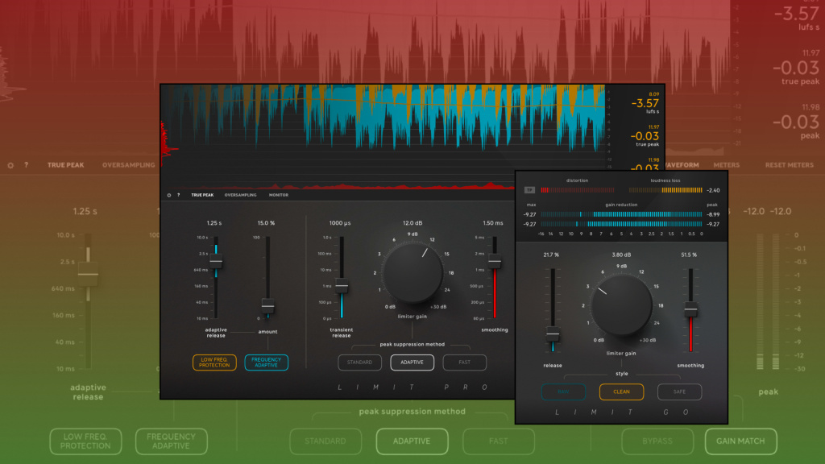The image size is (825, 464).
Task: Toggle orange LOW FREQ. PROTECTION in Limit Pro
Action: (214, 362)
